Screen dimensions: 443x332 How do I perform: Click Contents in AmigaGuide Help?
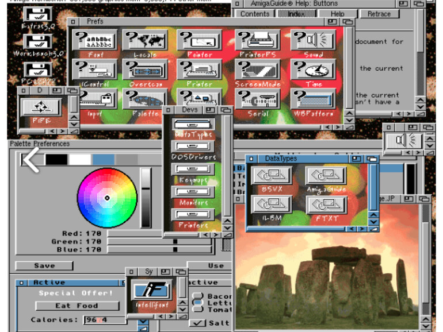254,14
